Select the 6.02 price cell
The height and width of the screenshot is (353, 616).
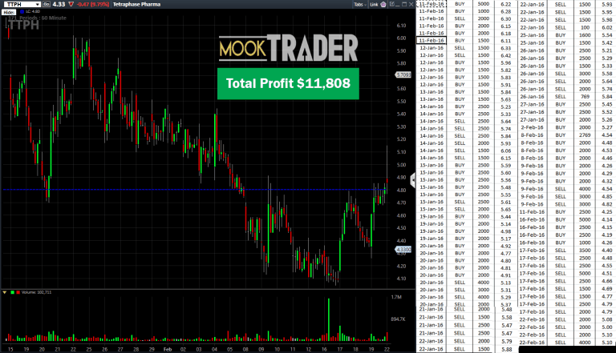pyautogui.click(x=606, y=27)
